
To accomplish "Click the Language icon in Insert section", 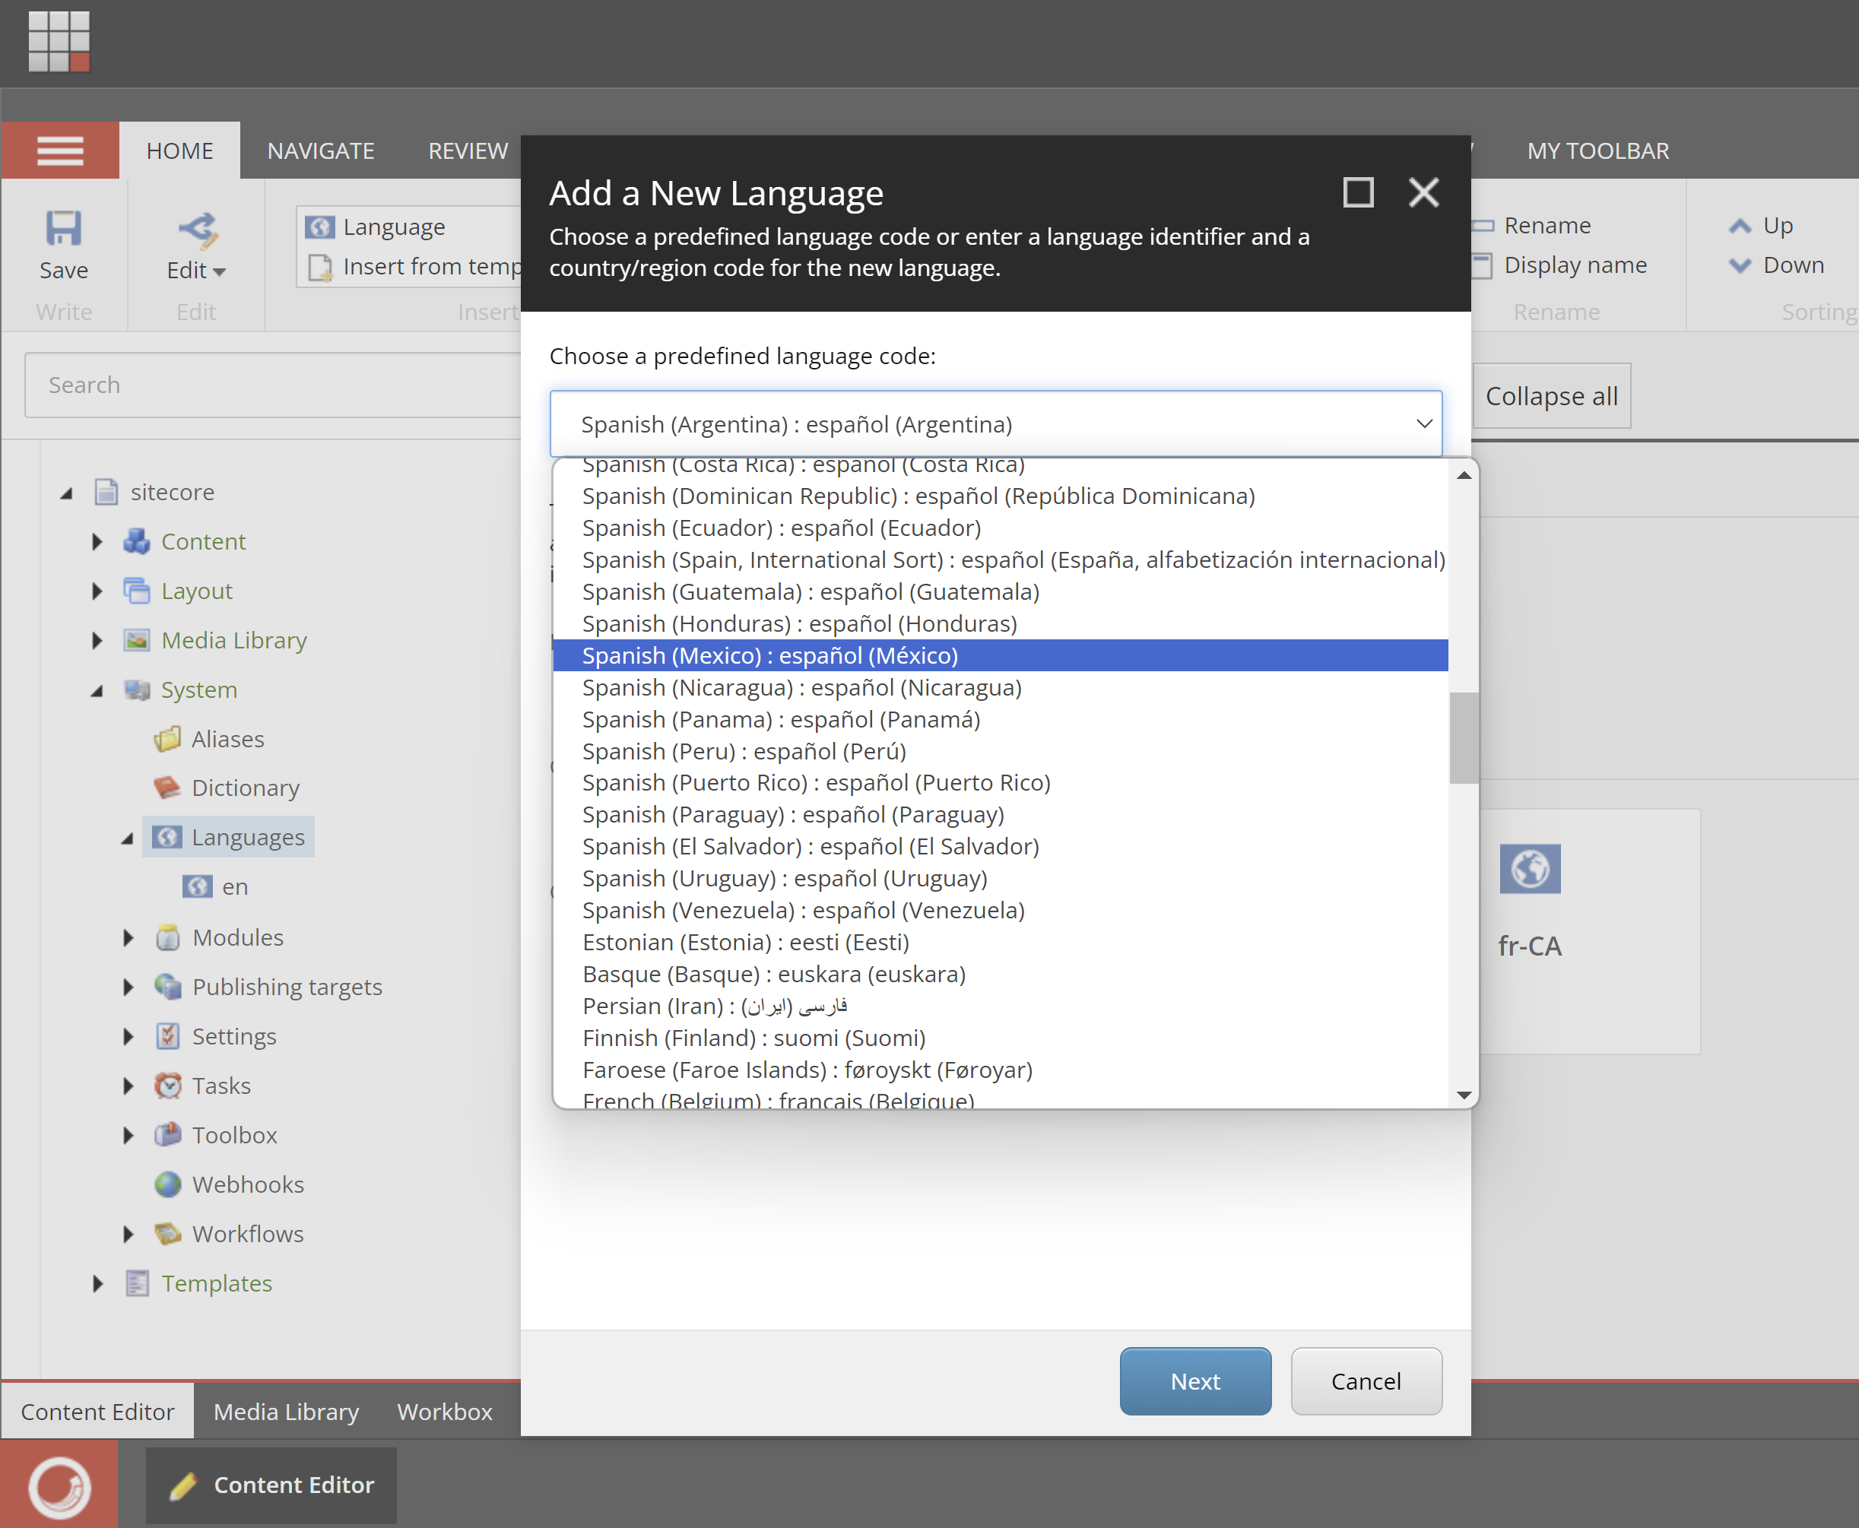I will (319, 227).
